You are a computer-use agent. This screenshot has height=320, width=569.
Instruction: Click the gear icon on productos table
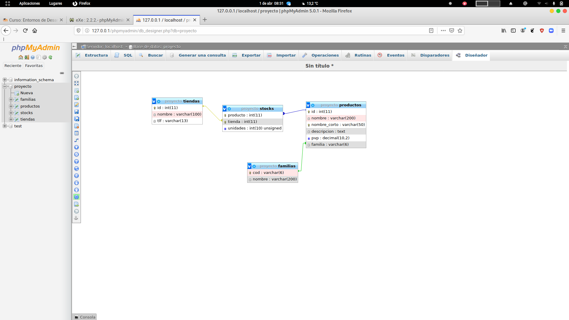(x=313, y=105)
